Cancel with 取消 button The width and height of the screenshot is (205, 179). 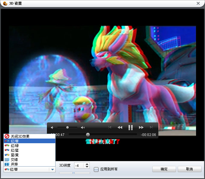tap(189, 169)
